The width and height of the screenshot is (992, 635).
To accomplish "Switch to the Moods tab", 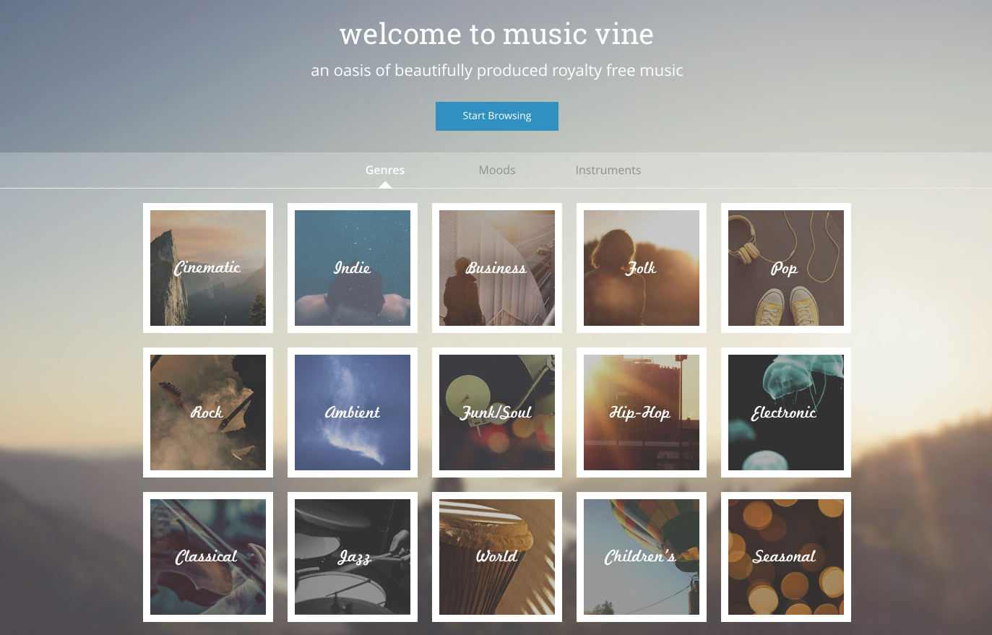I will (x=497, y=170).
